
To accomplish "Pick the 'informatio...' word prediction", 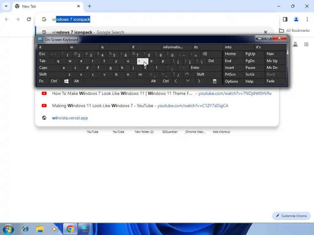I will (x=176, y=47).
